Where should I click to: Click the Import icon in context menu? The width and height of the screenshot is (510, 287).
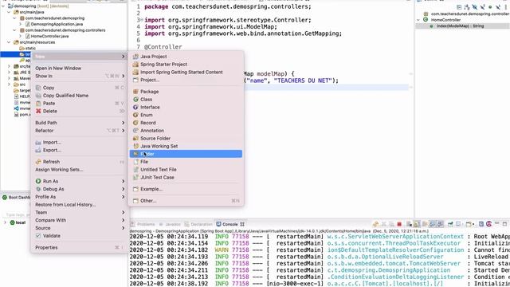point(38,143)
